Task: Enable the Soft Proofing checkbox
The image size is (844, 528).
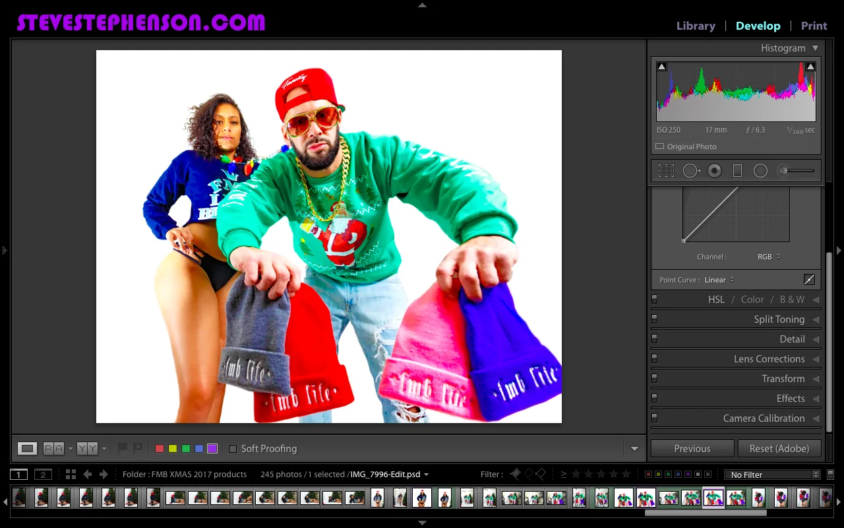Action: [233, 449]
